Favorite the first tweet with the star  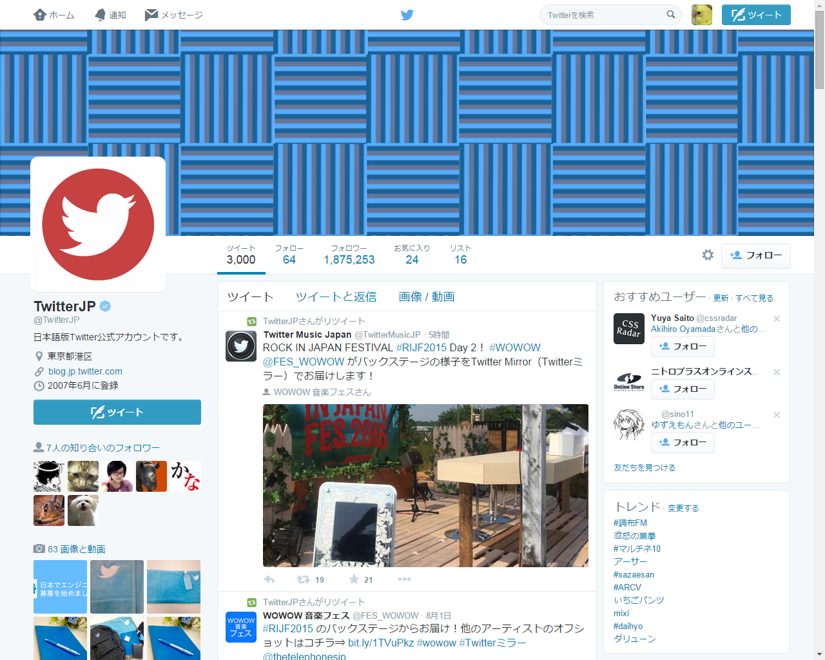[x=354, y=579]
